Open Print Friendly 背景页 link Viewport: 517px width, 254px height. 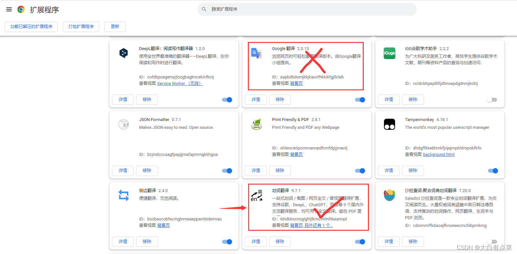[296, 155]
